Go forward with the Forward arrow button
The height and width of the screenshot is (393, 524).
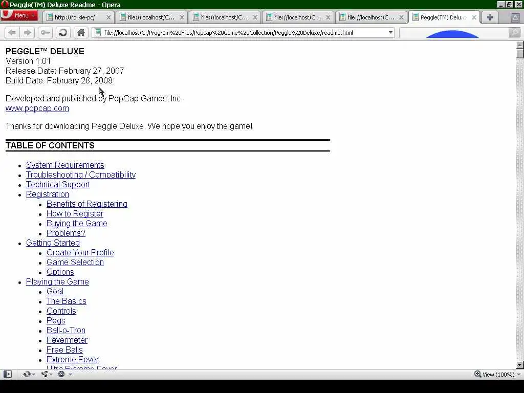coord(28,32)
